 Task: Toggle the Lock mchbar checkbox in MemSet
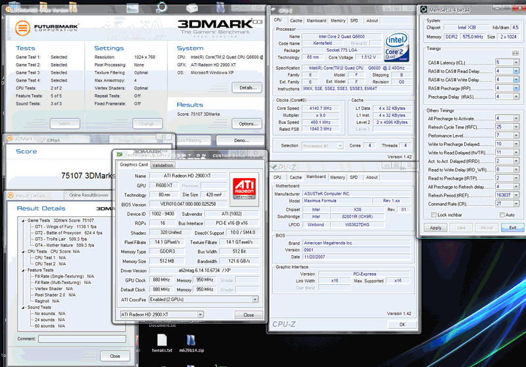(434, 214)
